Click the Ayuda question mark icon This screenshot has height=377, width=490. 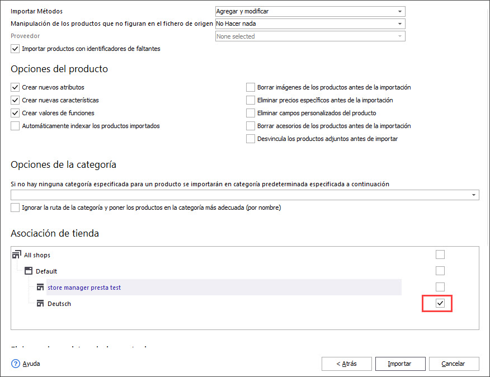point(15,364)
